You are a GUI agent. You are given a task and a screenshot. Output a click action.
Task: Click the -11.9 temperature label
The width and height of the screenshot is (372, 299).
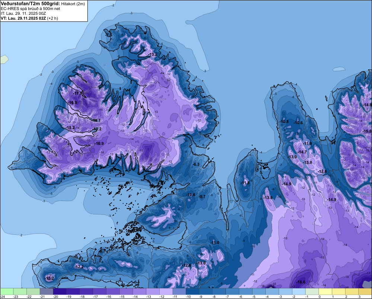pos(307,144)
